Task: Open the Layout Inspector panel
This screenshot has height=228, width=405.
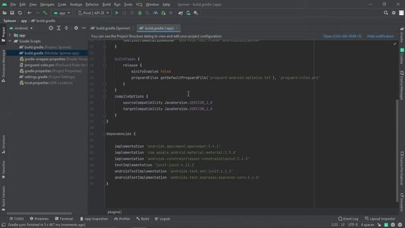Action: (380, 218)
